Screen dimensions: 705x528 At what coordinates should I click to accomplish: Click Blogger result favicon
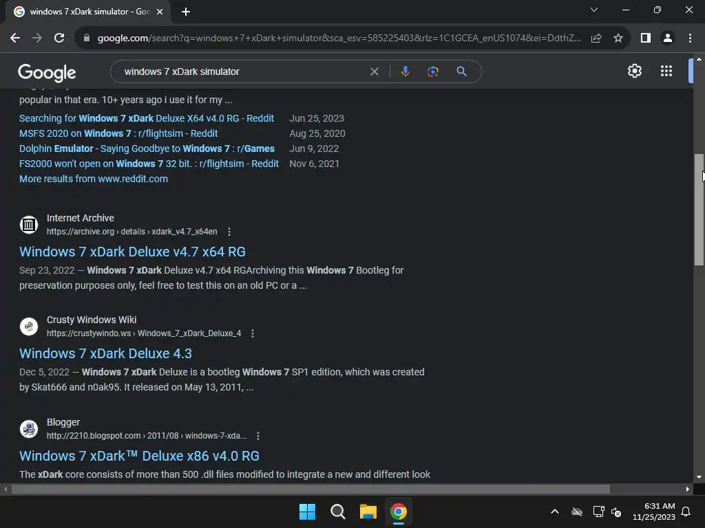pos(29,429)
